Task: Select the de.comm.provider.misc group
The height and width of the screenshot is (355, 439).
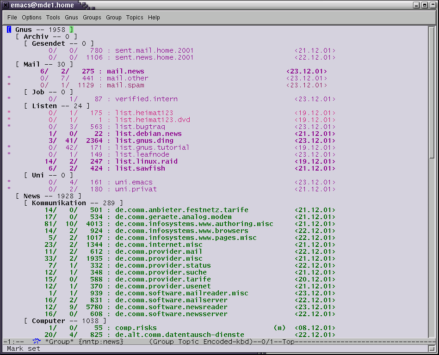Action: coord(159,258)
